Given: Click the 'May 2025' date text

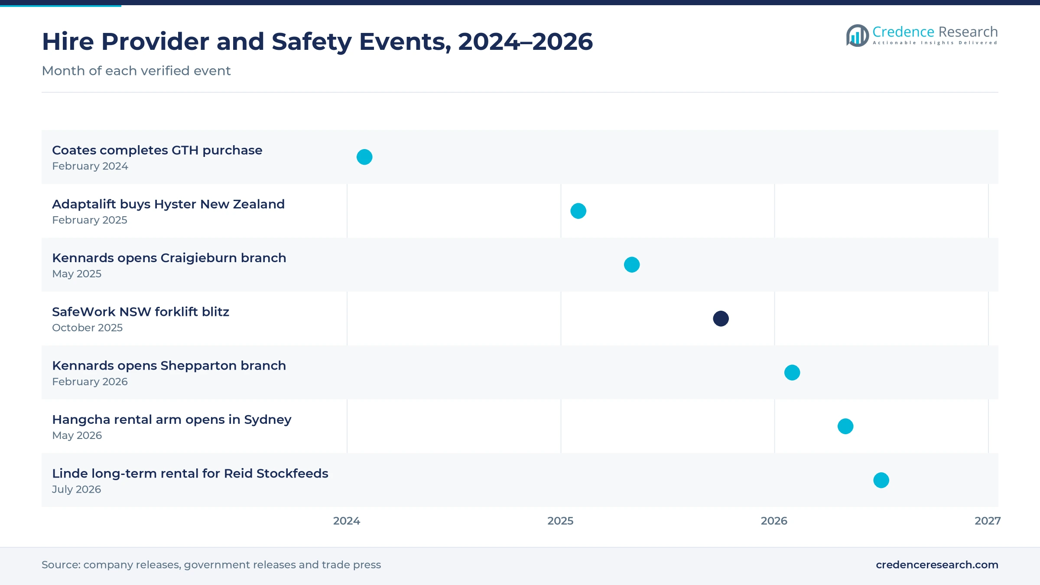Looking at the screenshot, I should pos(77,274).
